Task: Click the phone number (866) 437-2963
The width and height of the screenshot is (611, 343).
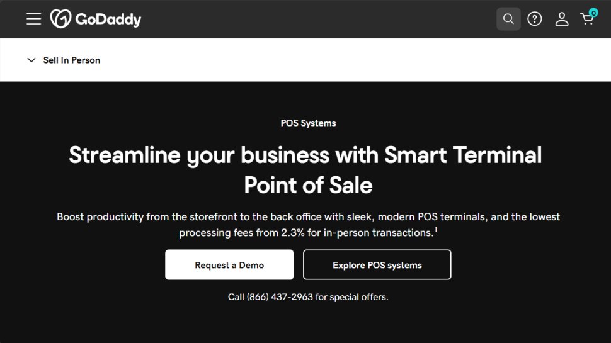Action: pos(280,296)
